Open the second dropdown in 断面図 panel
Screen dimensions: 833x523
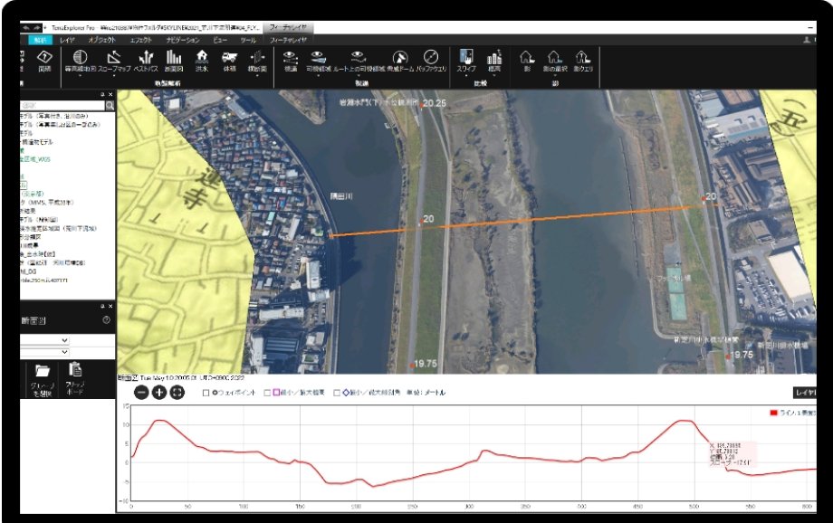coord(44,352)
